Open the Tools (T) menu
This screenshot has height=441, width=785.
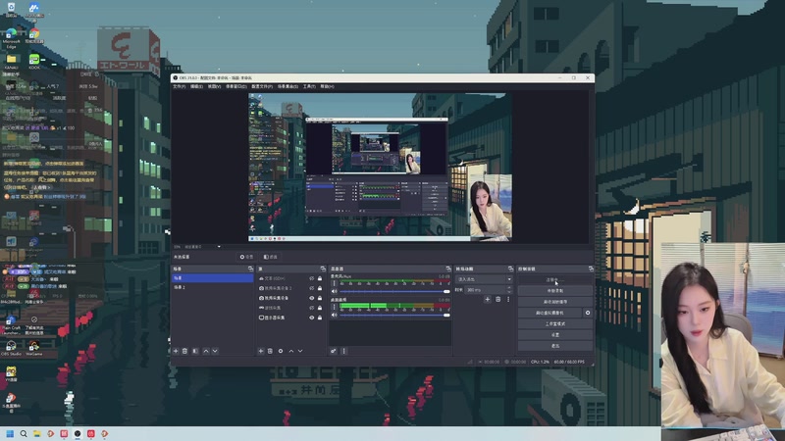[309, 86]
